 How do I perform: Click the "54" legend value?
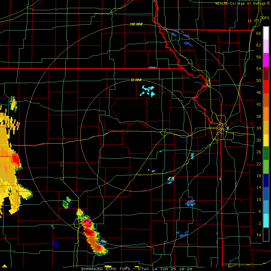(x=259, y=69)
